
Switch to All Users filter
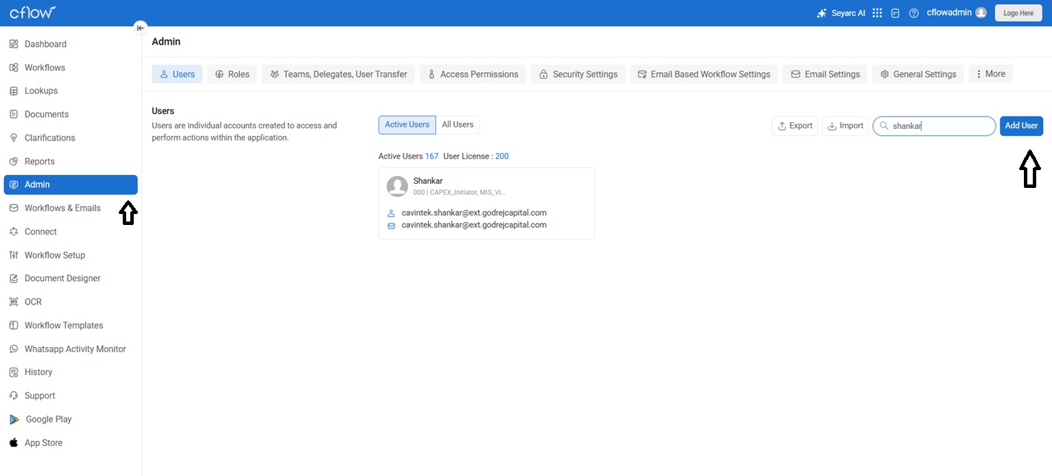457,125
